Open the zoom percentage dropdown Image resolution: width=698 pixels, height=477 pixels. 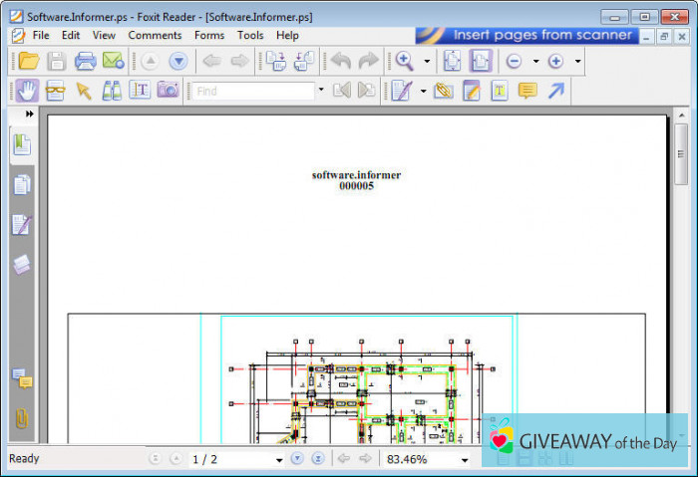point(465,460)
